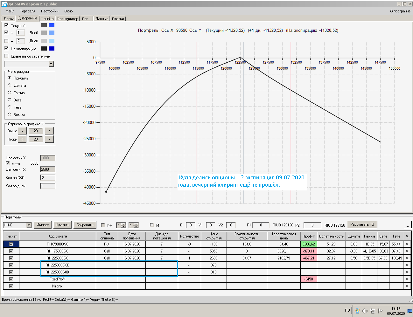413x317 pixels.
Task: Select the Вомма chart option
Action: [10, 114]
